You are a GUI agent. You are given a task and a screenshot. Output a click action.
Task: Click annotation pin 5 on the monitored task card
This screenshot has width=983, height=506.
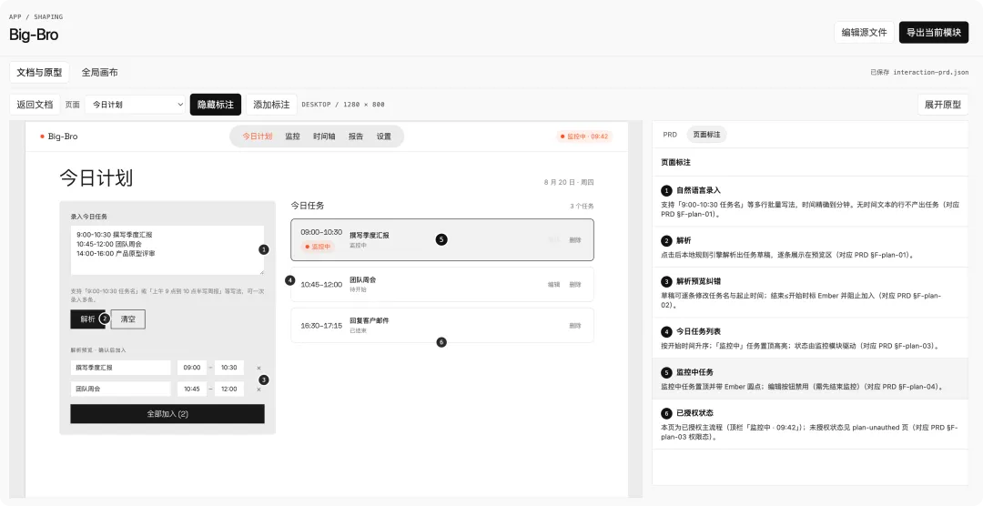coord(441,239)
